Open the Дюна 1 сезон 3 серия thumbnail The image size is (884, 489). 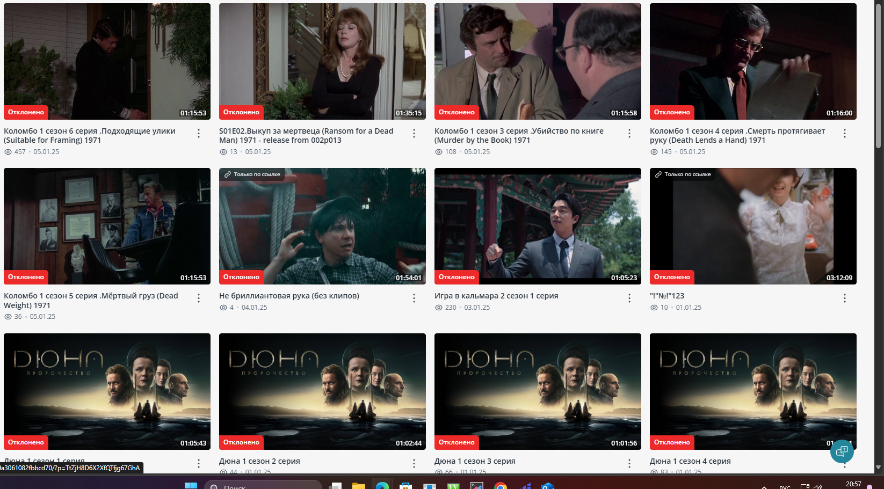538,391
